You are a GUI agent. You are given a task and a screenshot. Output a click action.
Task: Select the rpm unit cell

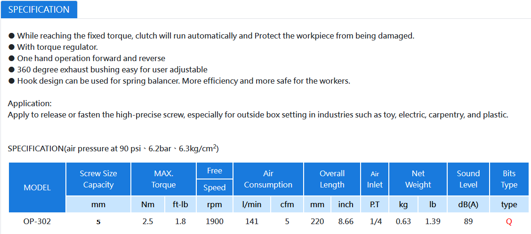(x=215, y=204)
